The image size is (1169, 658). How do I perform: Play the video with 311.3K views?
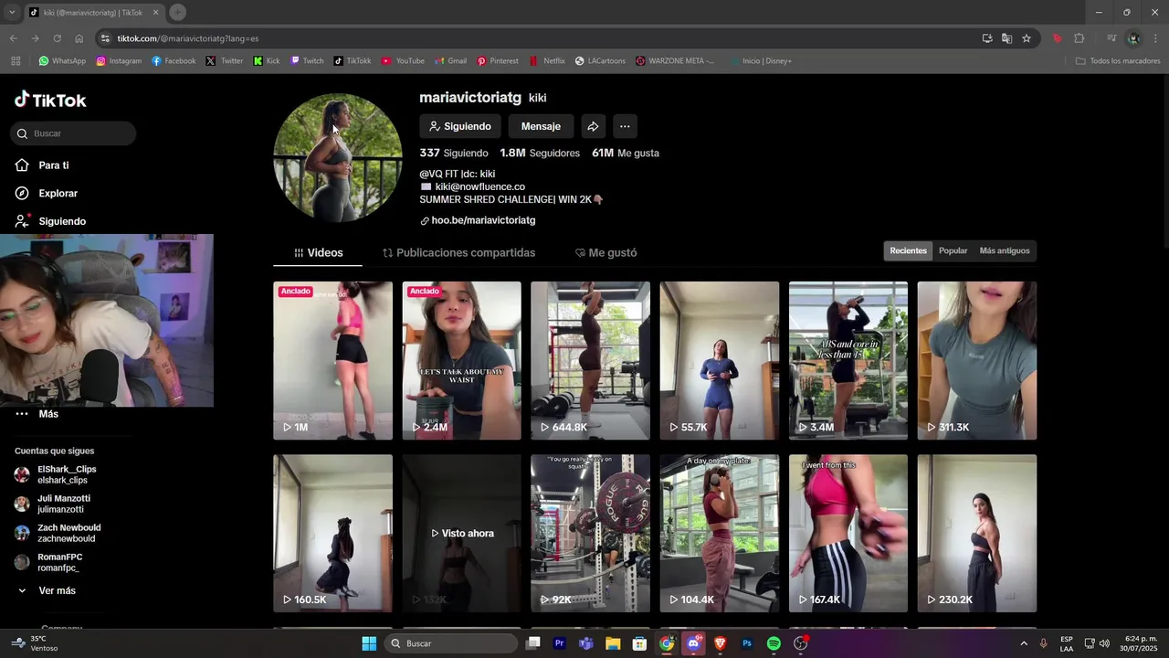click(x=977, y=360)
